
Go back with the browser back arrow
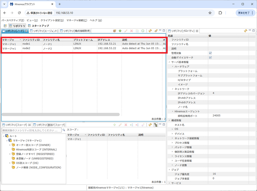(x=5, y=13)
